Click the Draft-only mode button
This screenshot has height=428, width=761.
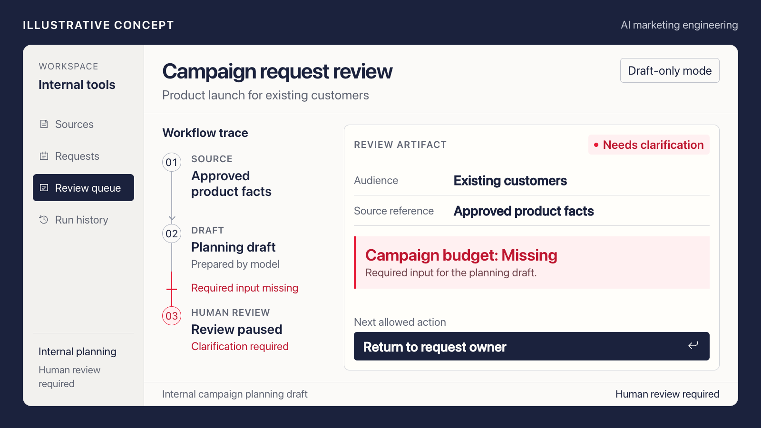[670, 70]
